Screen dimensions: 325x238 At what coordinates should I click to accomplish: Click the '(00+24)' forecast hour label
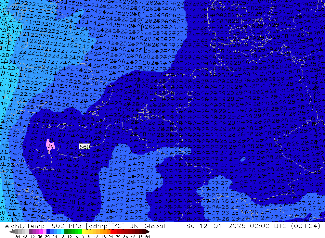coord(306,226)
